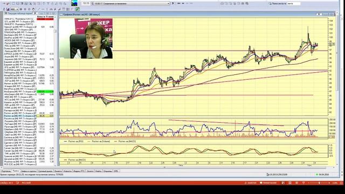
Task: Start slideshow view icon in PowerPoint bar
Action: pos(303,183)
